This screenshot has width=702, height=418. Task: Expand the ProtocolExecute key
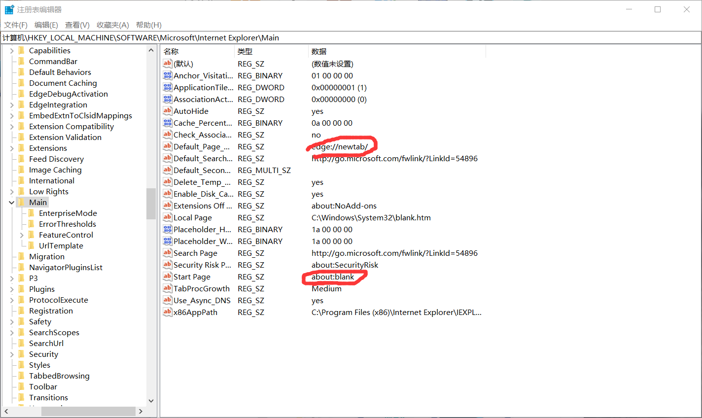tap(11, 300)
